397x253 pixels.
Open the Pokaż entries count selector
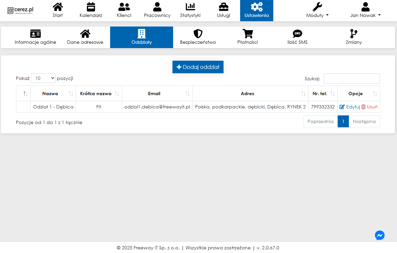(x=43, y=78)
